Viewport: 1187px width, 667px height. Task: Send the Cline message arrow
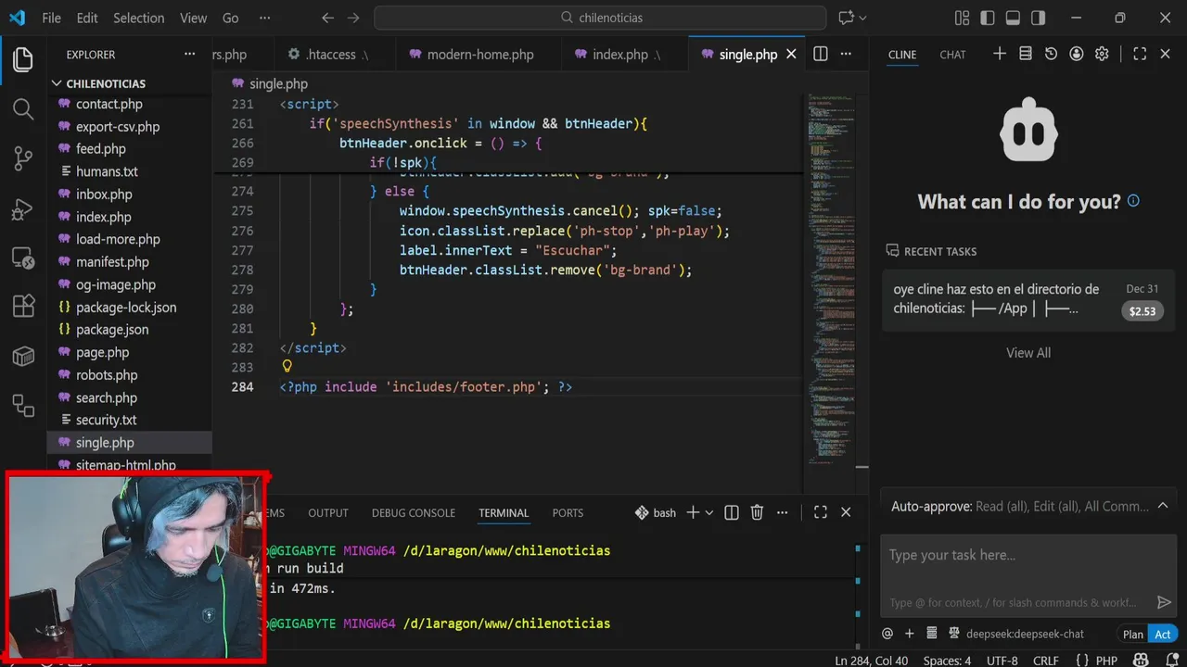(x=1164, y=602)
